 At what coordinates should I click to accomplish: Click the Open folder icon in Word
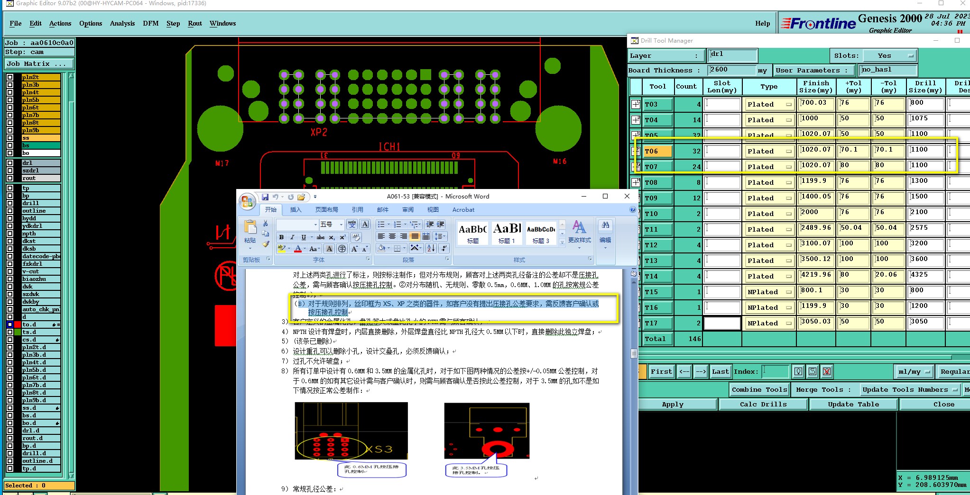point(301,197)
